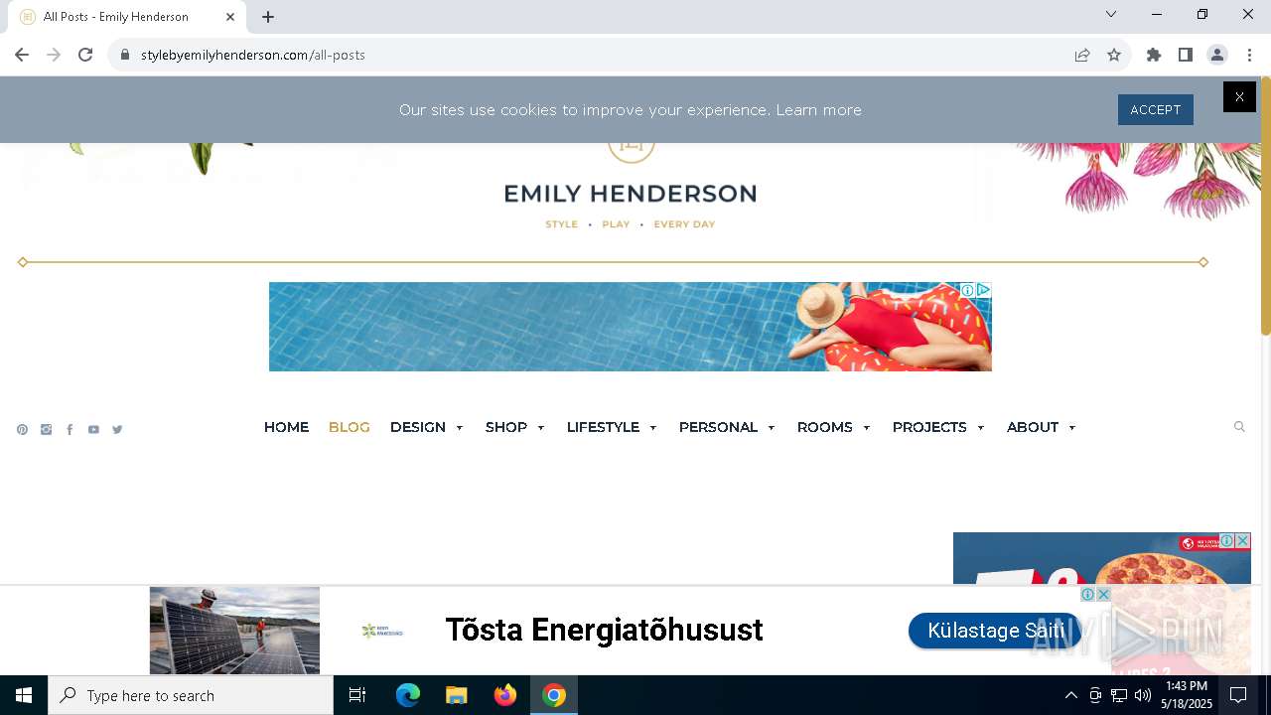Open Twitter social icon

point(117,430)
